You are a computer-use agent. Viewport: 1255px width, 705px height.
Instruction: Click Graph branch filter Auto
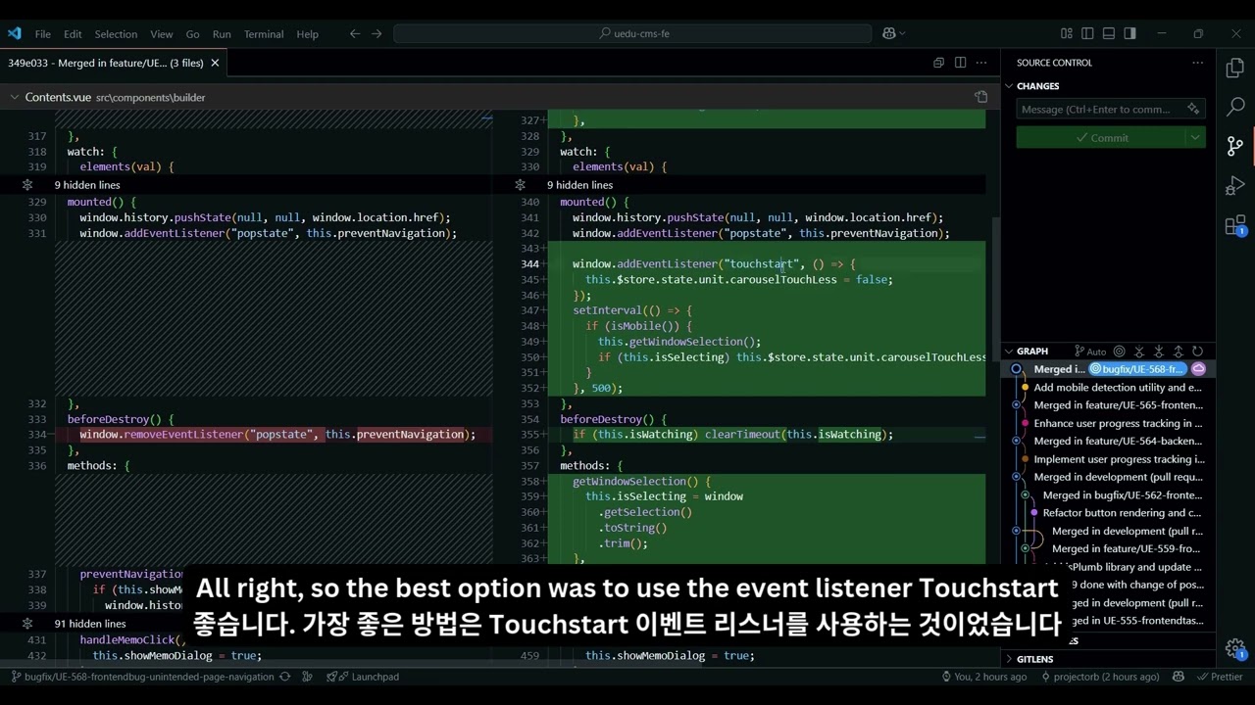pyautogui.click(x=1091, y=352)
